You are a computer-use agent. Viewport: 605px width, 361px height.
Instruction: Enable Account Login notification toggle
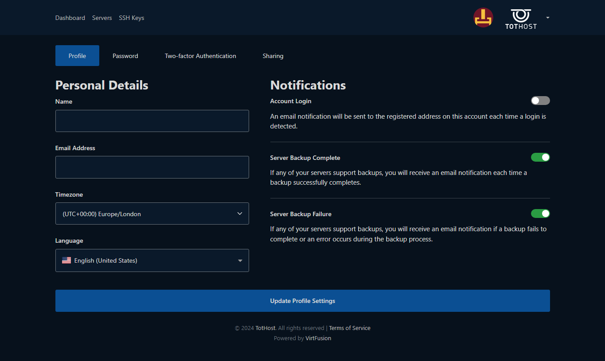tap(540, 101)
